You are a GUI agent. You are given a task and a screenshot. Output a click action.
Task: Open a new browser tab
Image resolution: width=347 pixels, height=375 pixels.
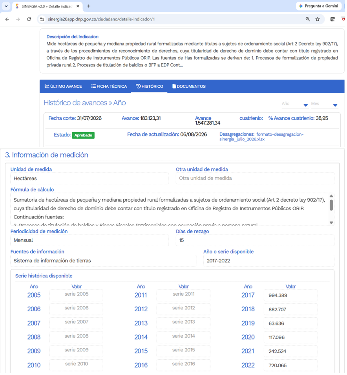point(89,6)
